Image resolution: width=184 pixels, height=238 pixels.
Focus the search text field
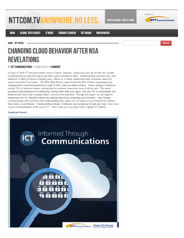(141, 43)
